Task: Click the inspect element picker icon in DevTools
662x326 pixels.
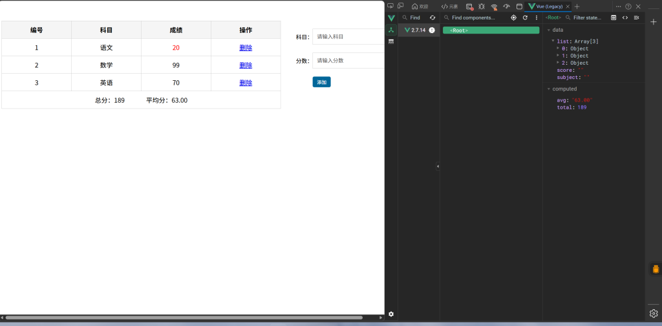Action: pos(390,6)
